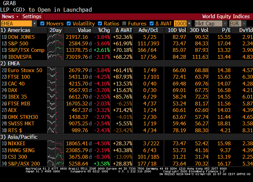Click the IBOVESPA 30D Vol 111.63

coord(200,57)
